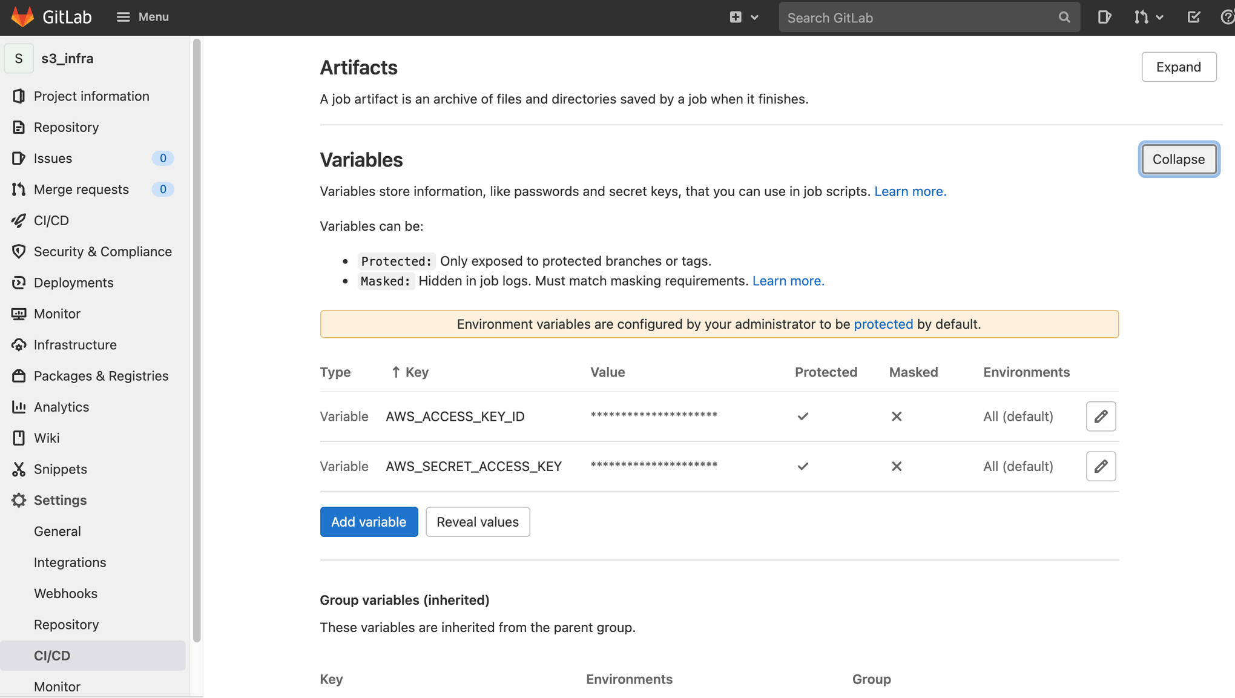This screenshot has height=698, width=1235.
Task: Select General under Settings submenu
Action: click(x=57, y=530)
